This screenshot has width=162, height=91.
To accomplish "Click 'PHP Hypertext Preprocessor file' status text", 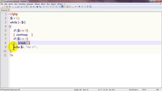I will point(10,90).
